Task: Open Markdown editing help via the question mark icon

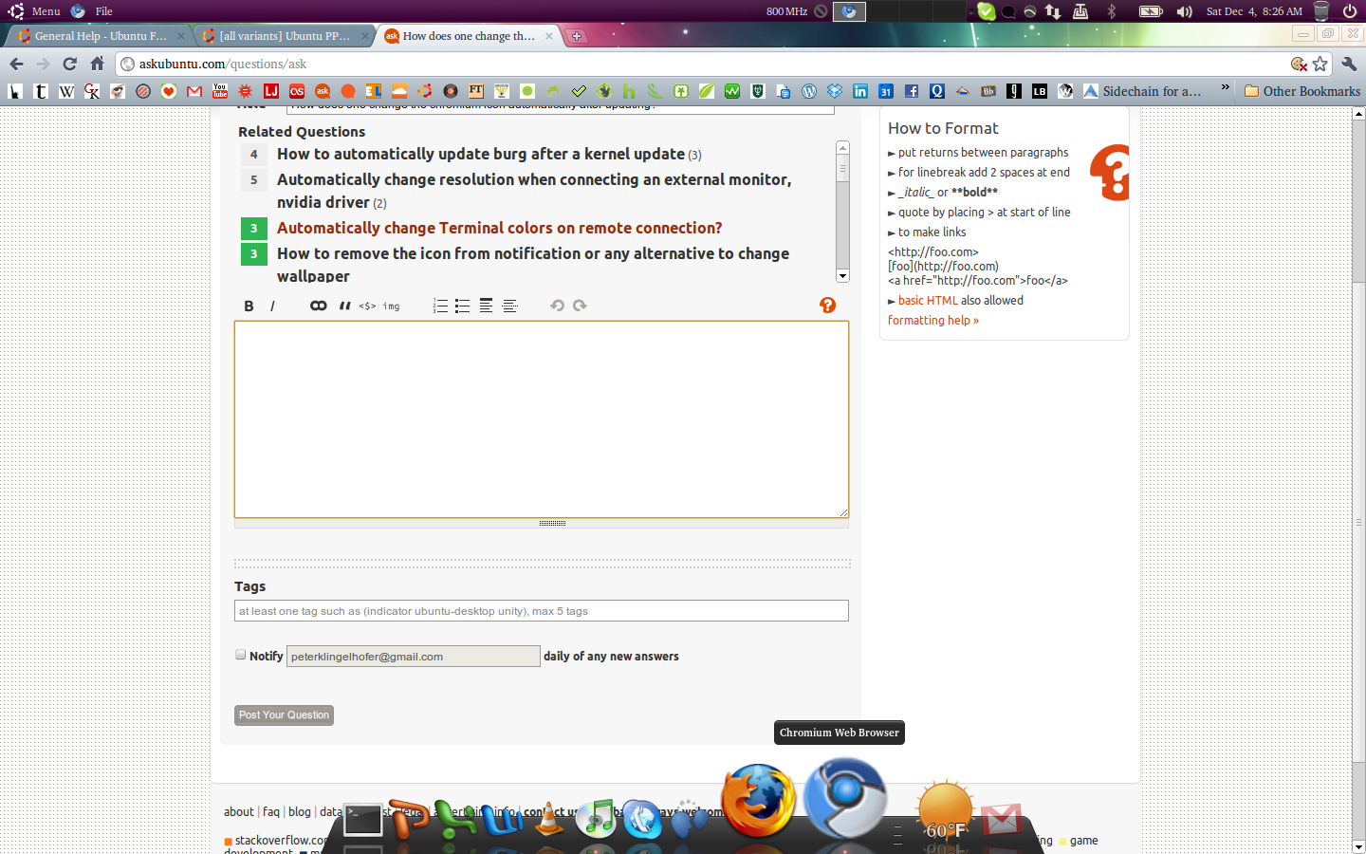Action: [827, 306]
